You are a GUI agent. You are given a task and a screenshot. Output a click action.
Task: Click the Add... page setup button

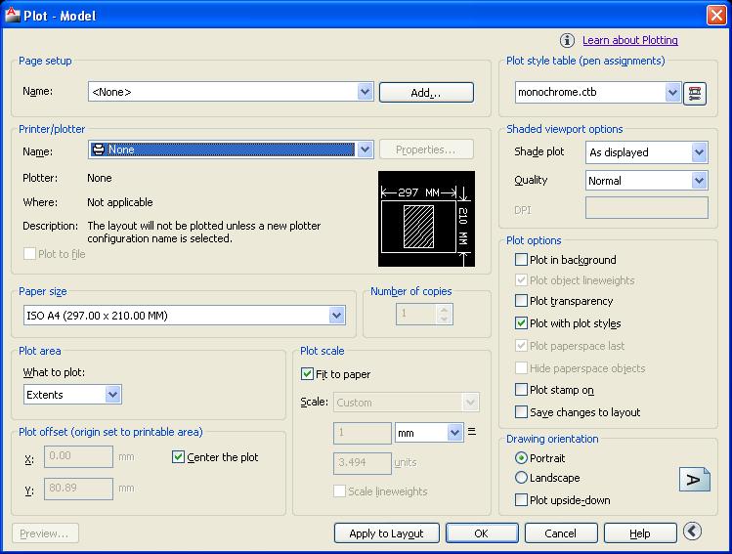point(426,92)
